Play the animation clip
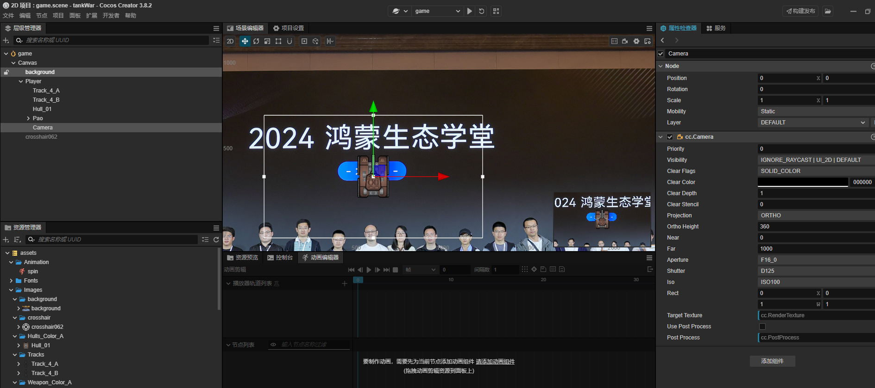This screenshot has height=388, width=875. [x=369, y=270]
